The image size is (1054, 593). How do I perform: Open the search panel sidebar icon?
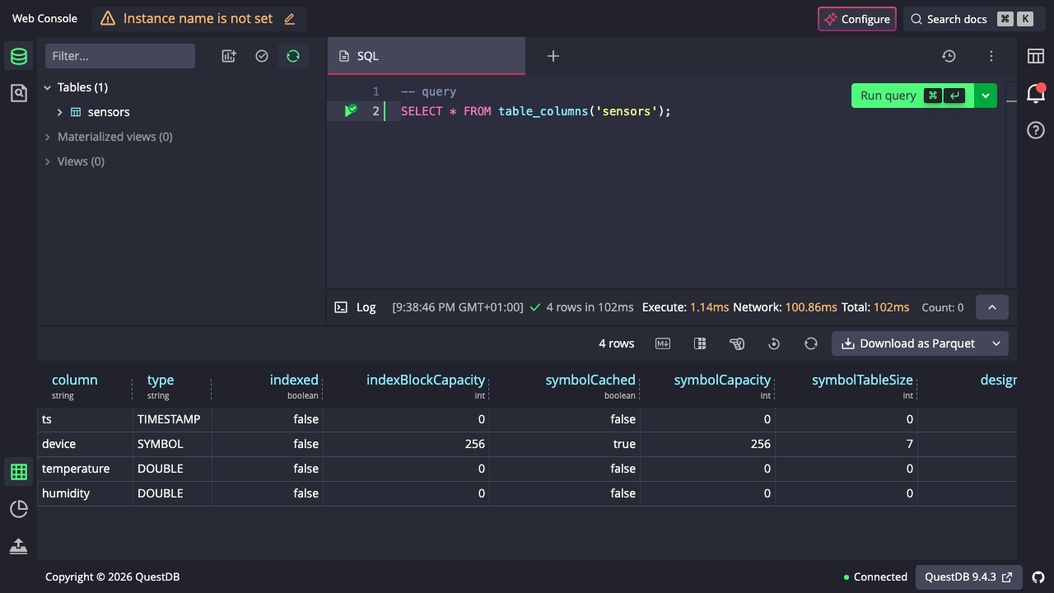18,93
